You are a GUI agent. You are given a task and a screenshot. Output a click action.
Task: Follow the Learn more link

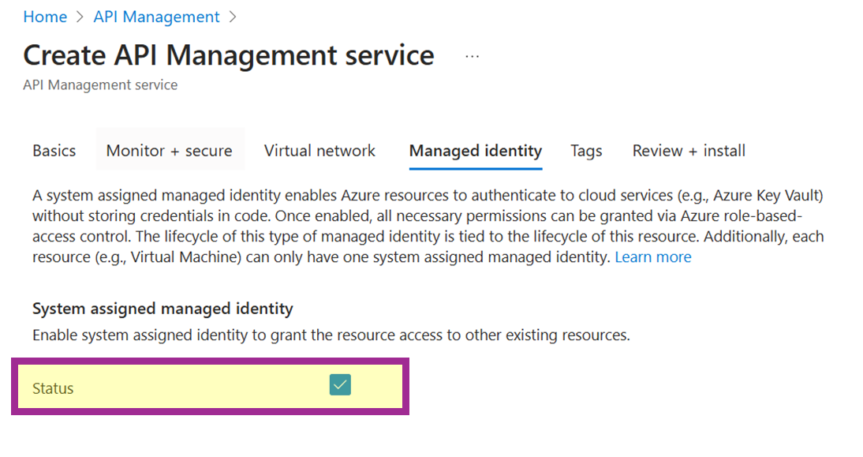(652, 257)
